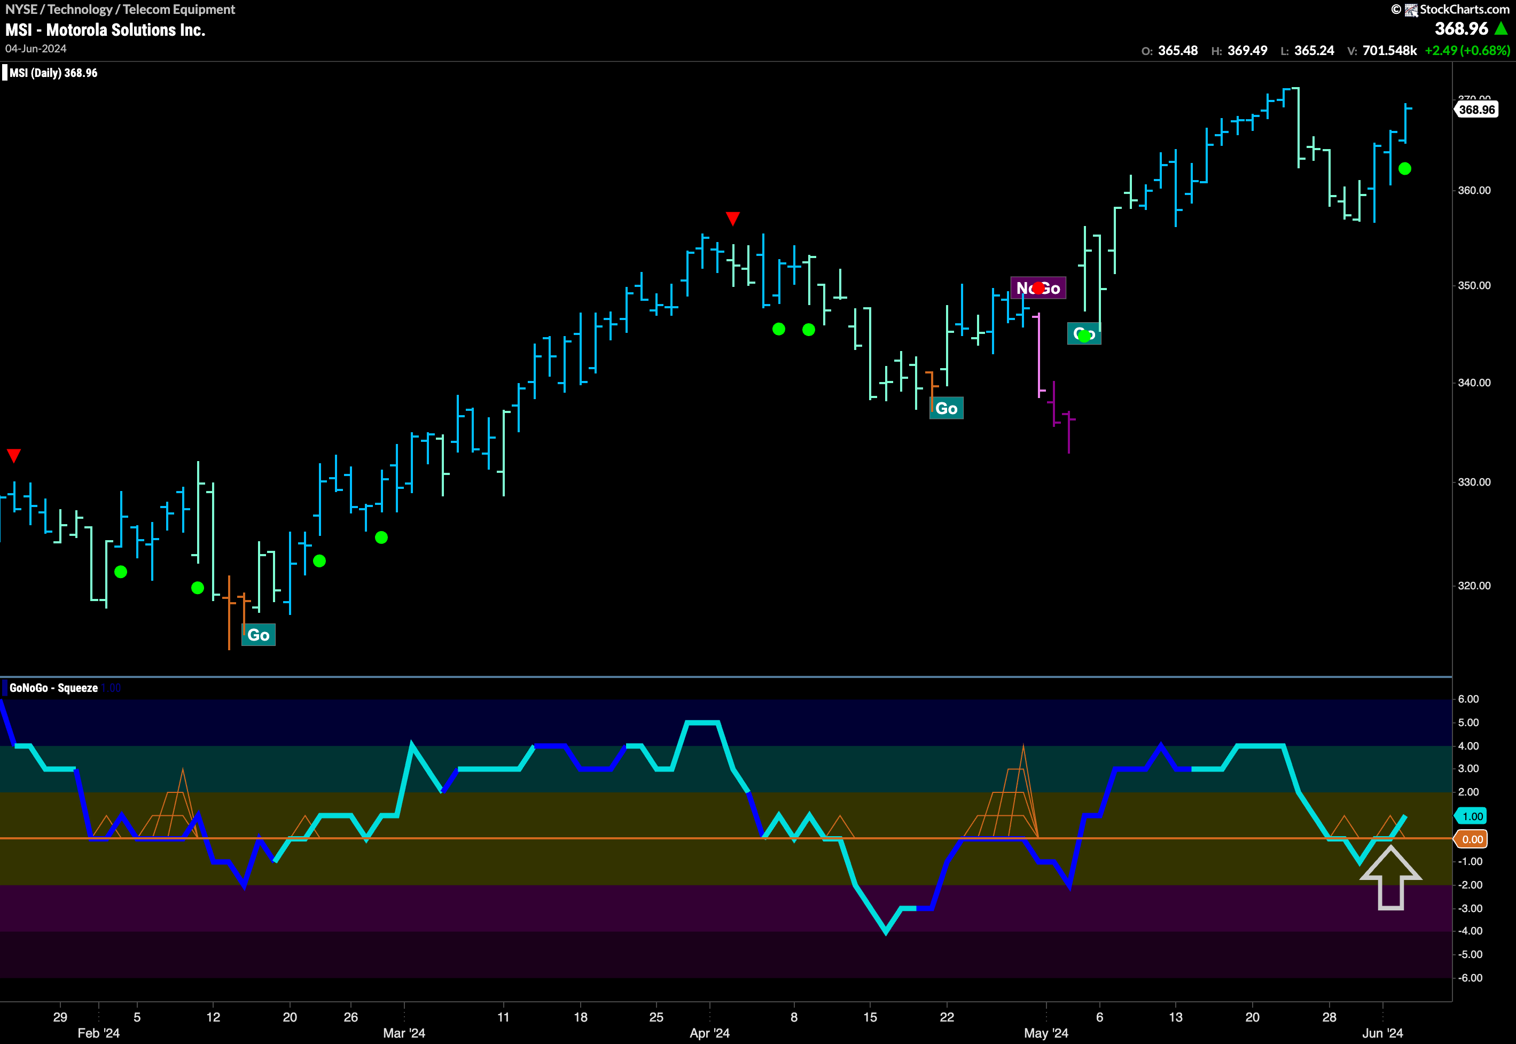1516x1044 pixels.
Task: Click the 29 date label at left of axis
Action: coord(60,1017)
